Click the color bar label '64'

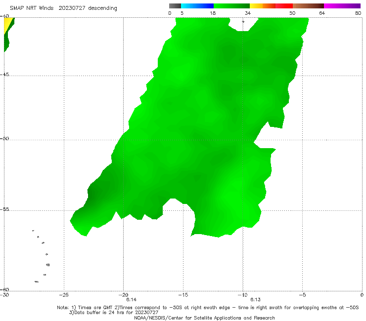click(322, 13)
